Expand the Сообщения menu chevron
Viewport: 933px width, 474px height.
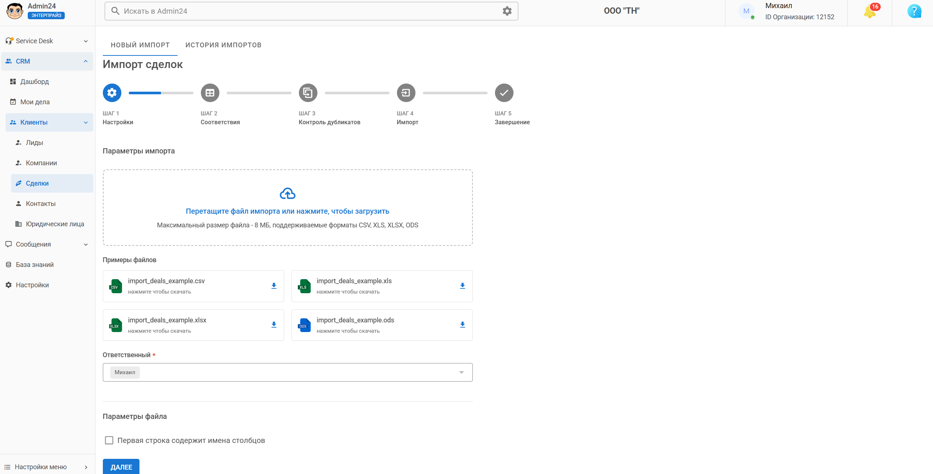(x=86, y=244)
